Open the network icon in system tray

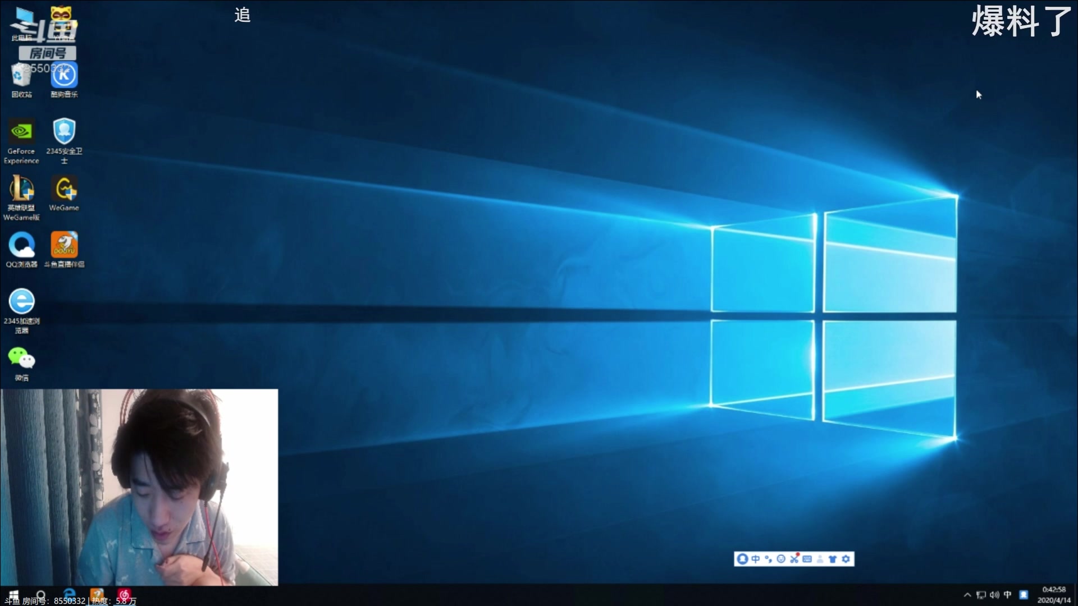coord(981,595)
